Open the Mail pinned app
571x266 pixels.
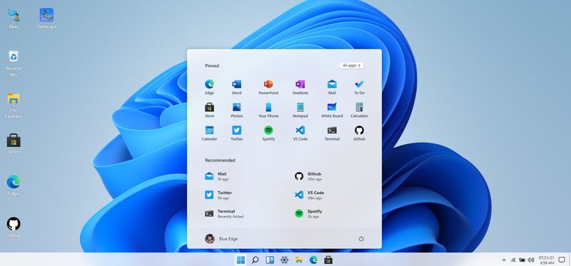click(332, 87)
